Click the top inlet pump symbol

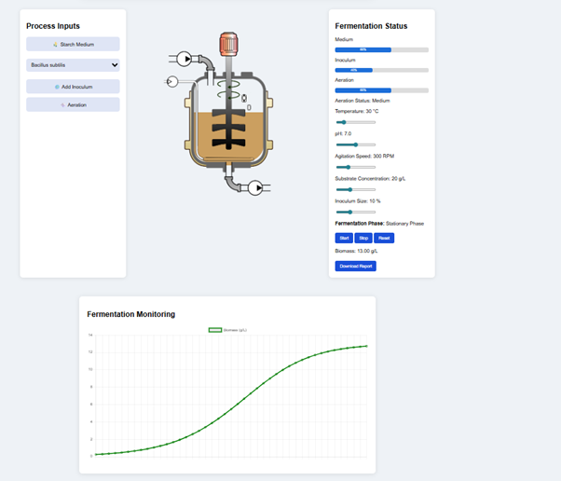(x=185, y=60)
